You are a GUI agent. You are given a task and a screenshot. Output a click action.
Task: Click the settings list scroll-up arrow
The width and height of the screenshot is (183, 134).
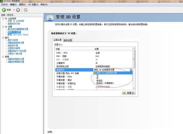click(134, 48)
